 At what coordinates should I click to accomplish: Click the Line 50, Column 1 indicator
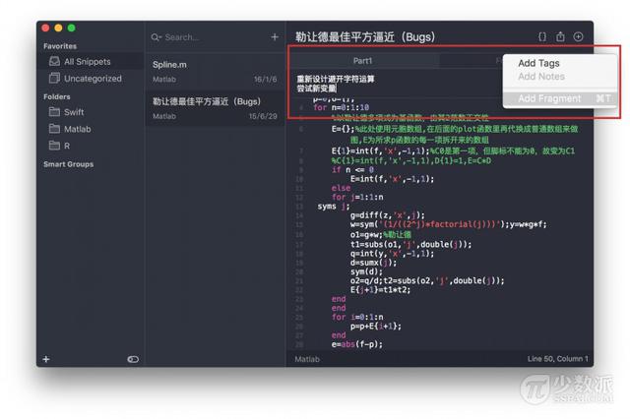[557, 359]
